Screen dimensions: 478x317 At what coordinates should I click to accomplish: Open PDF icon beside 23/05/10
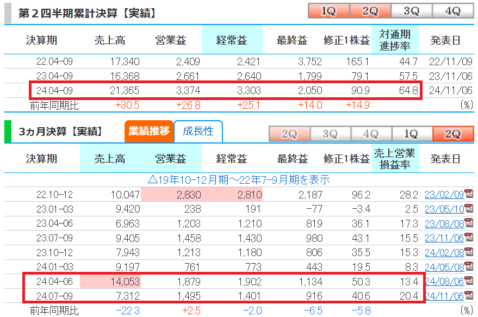(469, 208)
